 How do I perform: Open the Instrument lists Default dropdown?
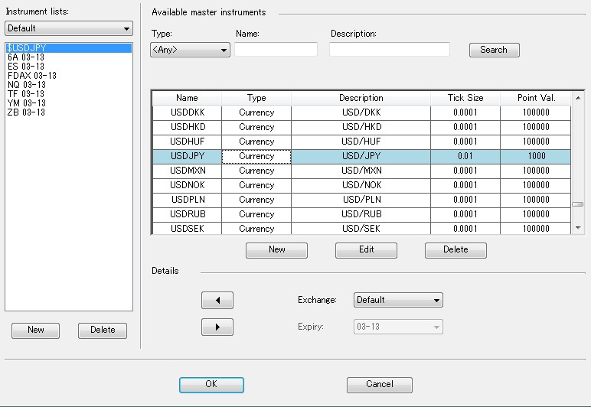click(69, 29)
